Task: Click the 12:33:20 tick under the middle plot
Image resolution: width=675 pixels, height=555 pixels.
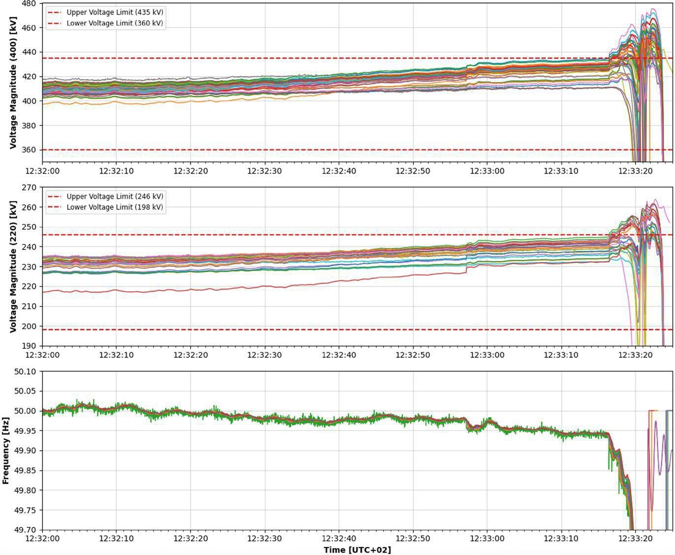Action: coord(635,354)
